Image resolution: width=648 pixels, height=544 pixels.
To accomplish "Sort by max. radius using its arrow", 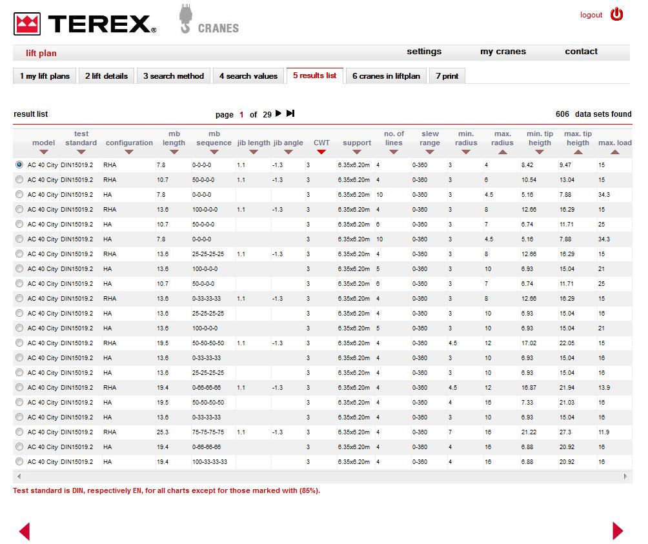I will (503, 152).
